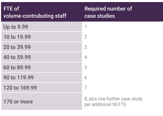Select the "60 to 89.99" cell
Screen dimensions: 163x116
17,67
